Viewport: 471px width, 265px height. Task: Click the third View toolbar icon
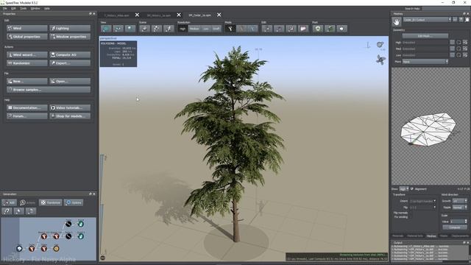130,29
